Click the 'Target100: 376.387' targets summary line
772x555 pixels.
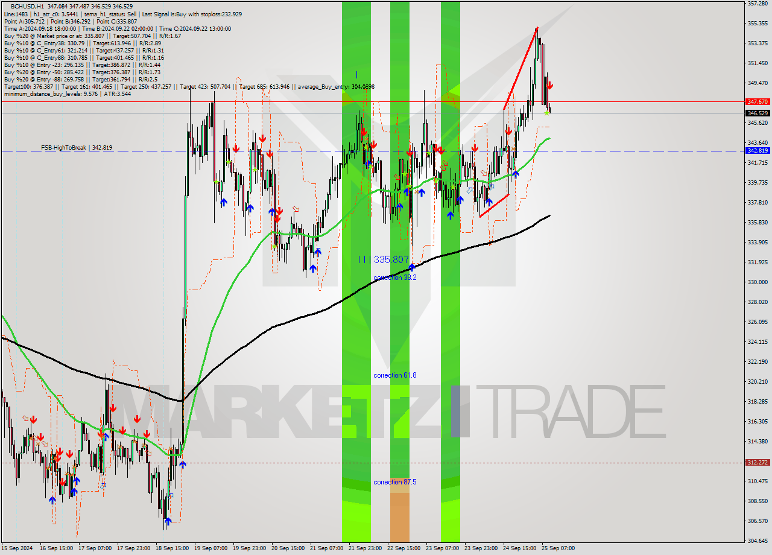click(189, 86)
